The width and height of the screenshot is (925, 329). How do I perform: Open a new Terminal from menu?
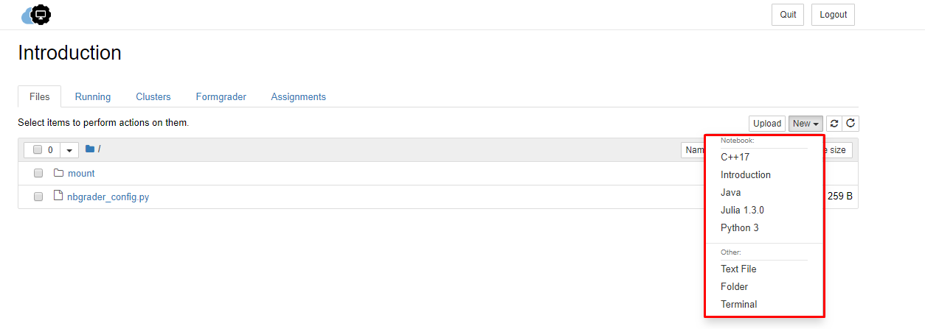coord(739,305)
